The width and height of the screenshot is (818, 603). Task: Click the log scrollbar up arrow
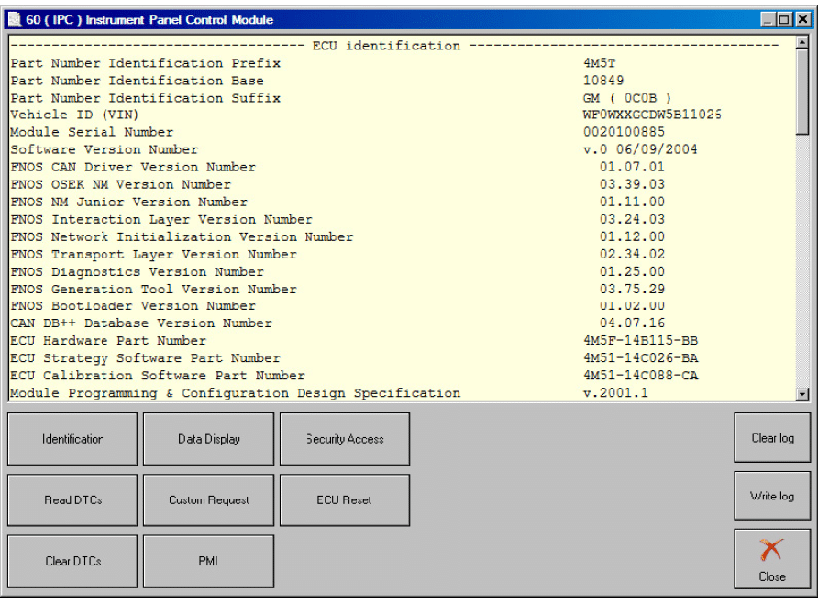click(802, 44)
